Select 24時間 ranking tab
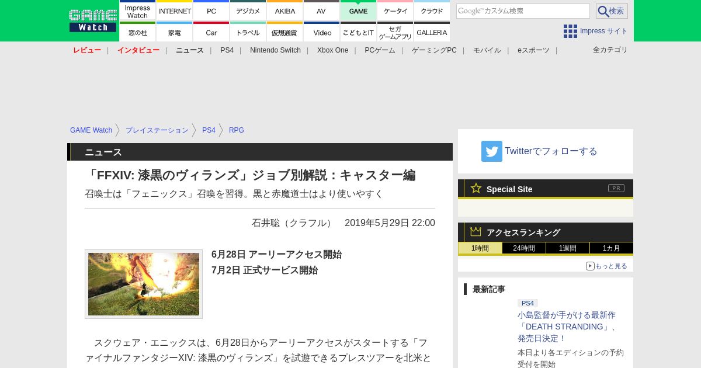This screenshot has height=368, width=701. [524, 248]
